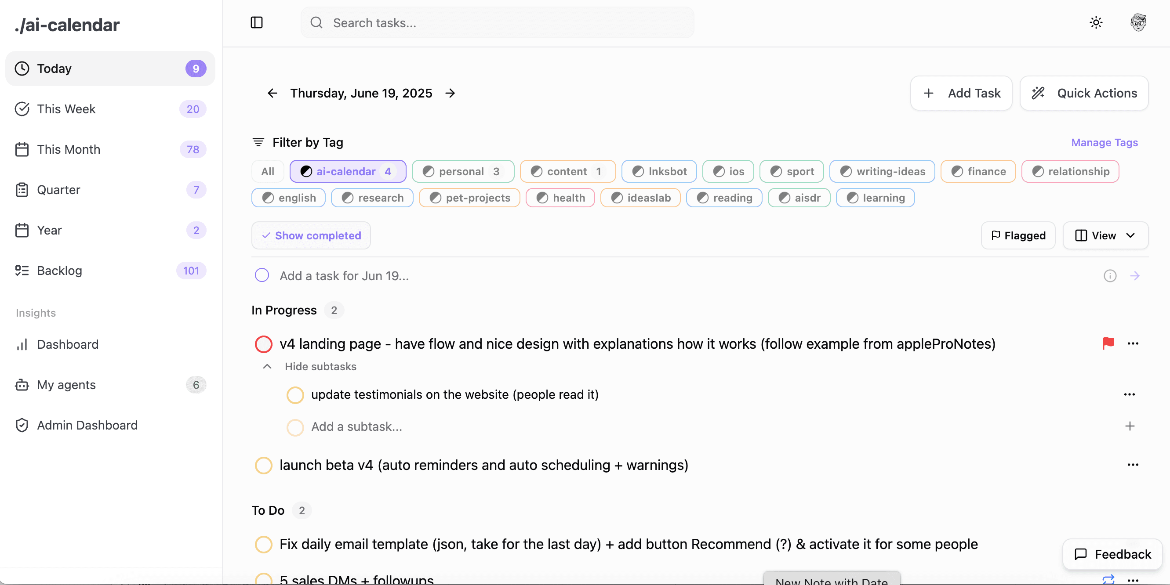The height and width of the screenshot is (585, 1170).
Task: Open the Quick Actions menu
Action: click(x=1084, y=93)
